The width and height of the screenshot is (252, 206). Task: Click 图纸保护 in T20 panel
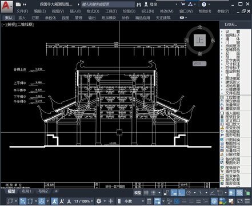pos(233,168)
